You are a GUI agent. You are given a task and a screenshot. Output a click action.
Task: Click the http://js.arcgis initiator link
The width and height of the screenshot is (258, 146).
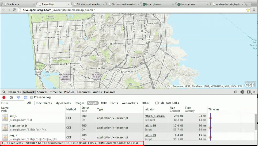[156, 116]
